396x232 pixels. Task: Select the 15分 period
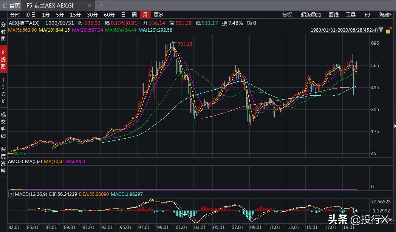75,15
